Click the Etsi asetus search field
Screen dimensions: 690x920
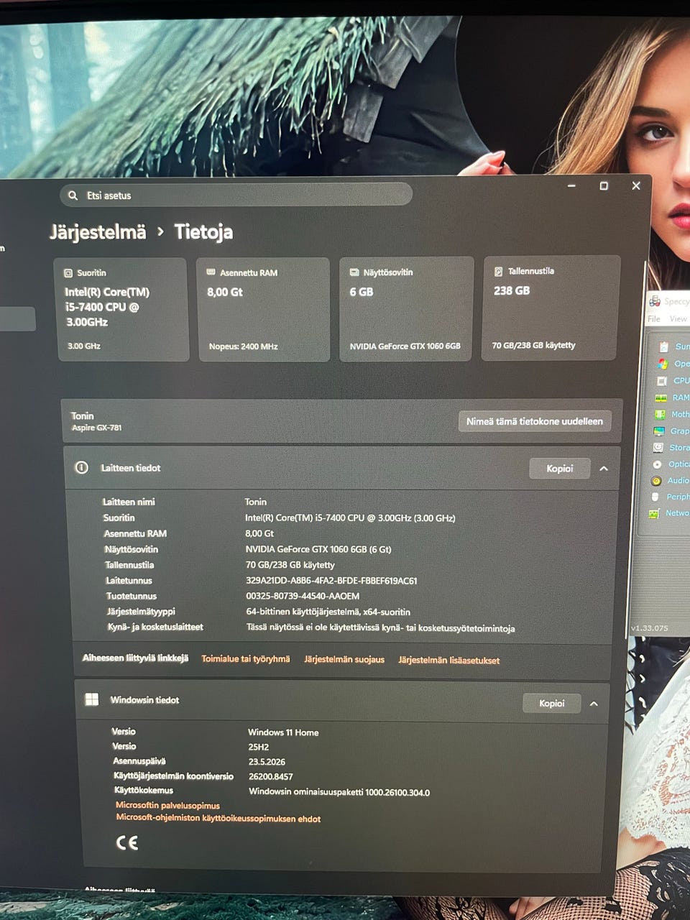(236, 195)
